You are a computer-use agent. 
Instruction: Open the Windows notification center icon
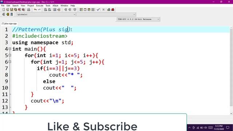(x=228, y=128)
